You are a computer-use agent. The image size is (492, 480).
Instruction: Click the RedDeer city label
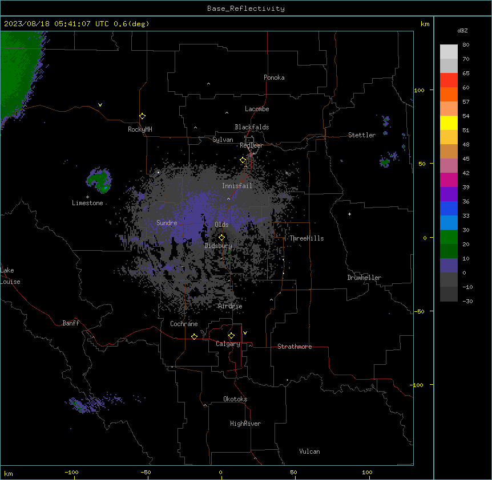point(251,145)
